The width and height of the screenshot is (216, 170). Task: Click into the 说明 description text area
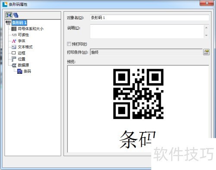click(x=147, y=31)
